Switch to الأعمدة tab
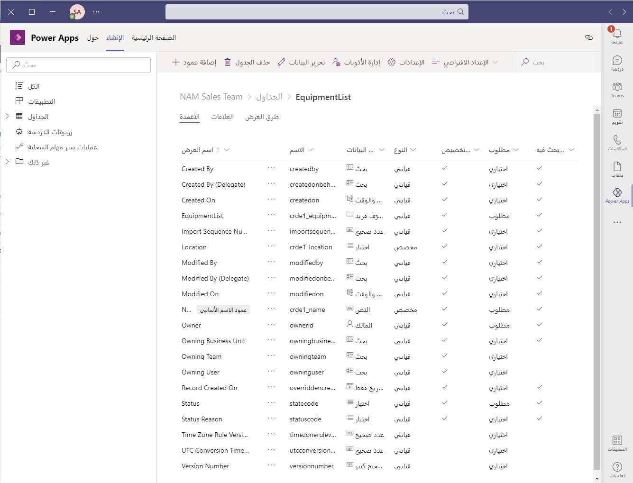 click(190, 117)
